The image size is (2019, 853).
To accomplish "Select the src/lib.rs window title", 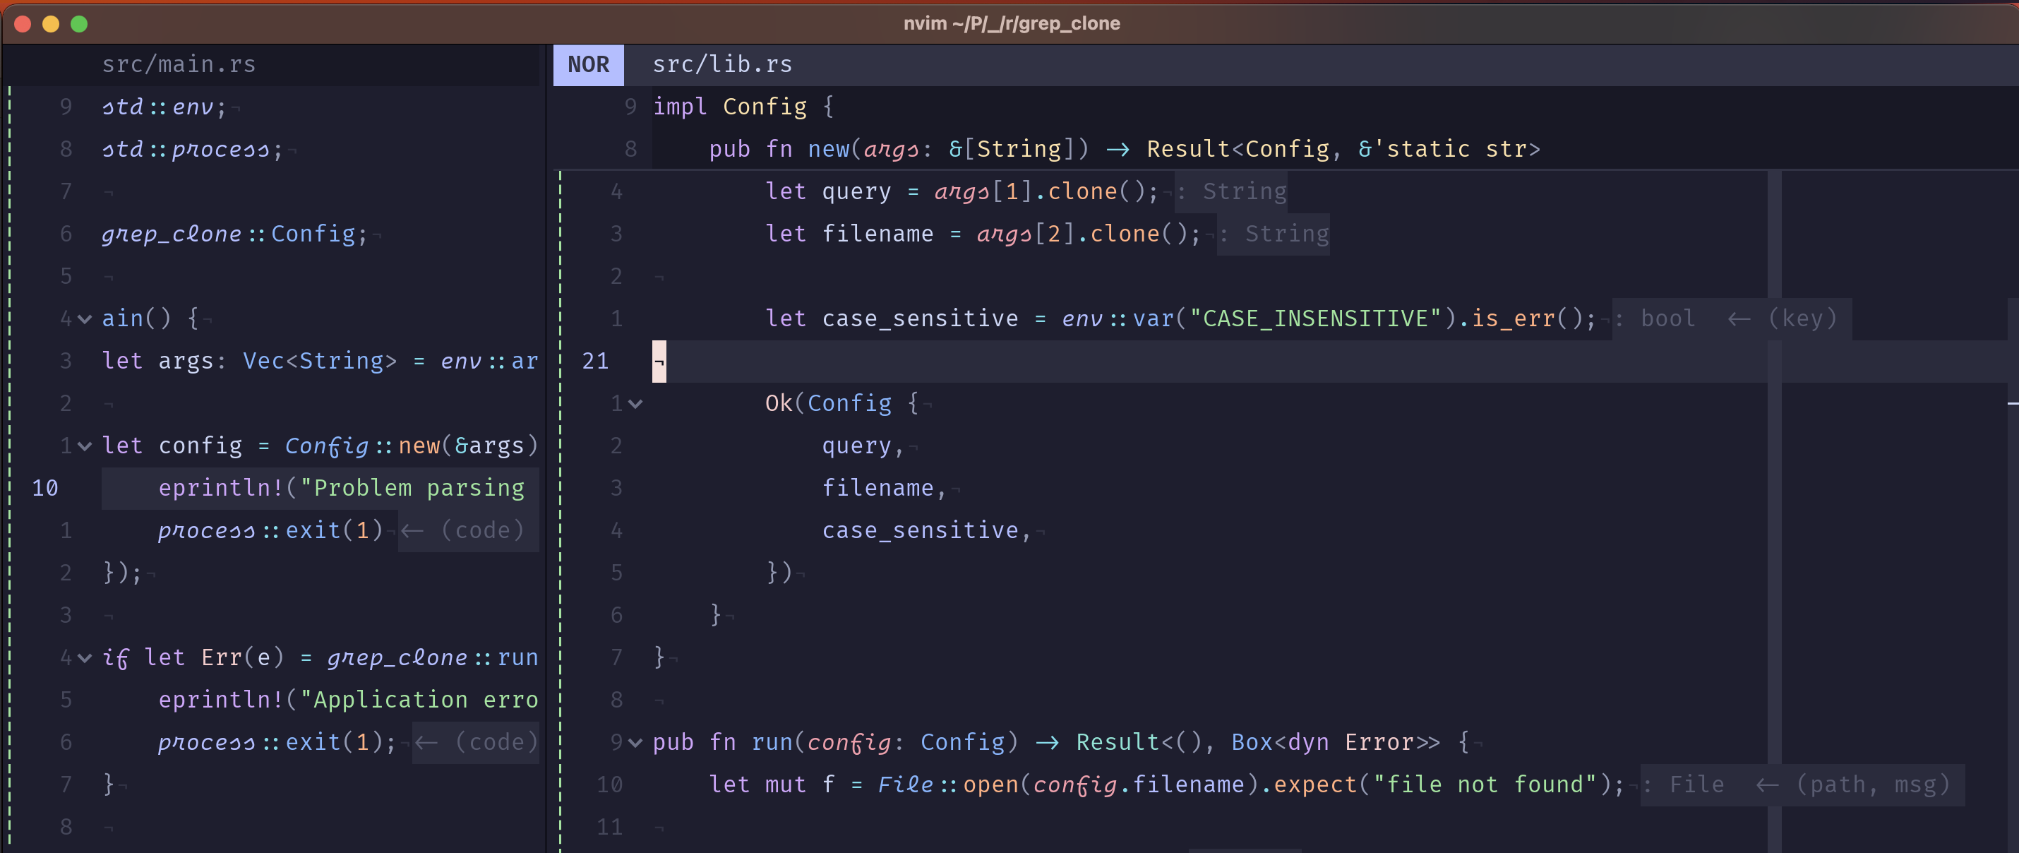I will click(x=722, y=64).
